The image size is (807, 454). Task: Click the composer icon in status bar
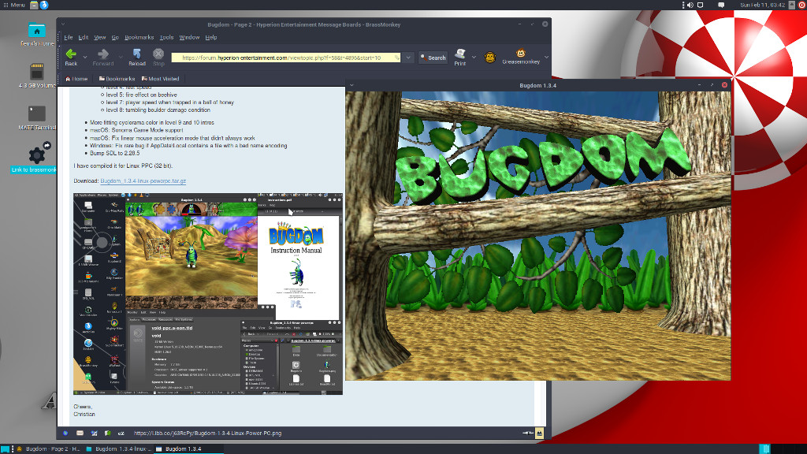pyautogui.click(x=94, y=433)
